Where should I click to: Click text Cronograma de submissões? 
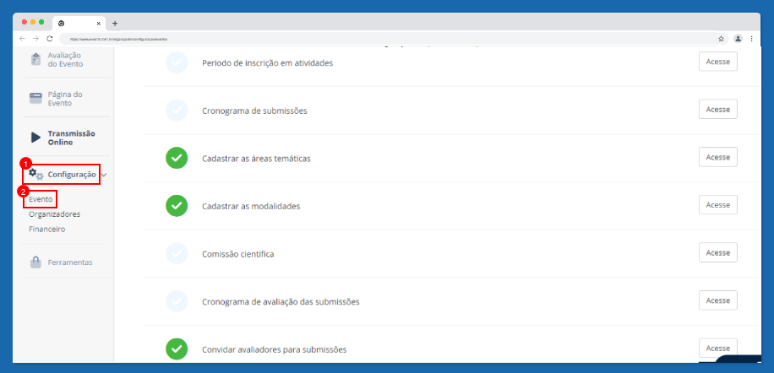(254, 111)
